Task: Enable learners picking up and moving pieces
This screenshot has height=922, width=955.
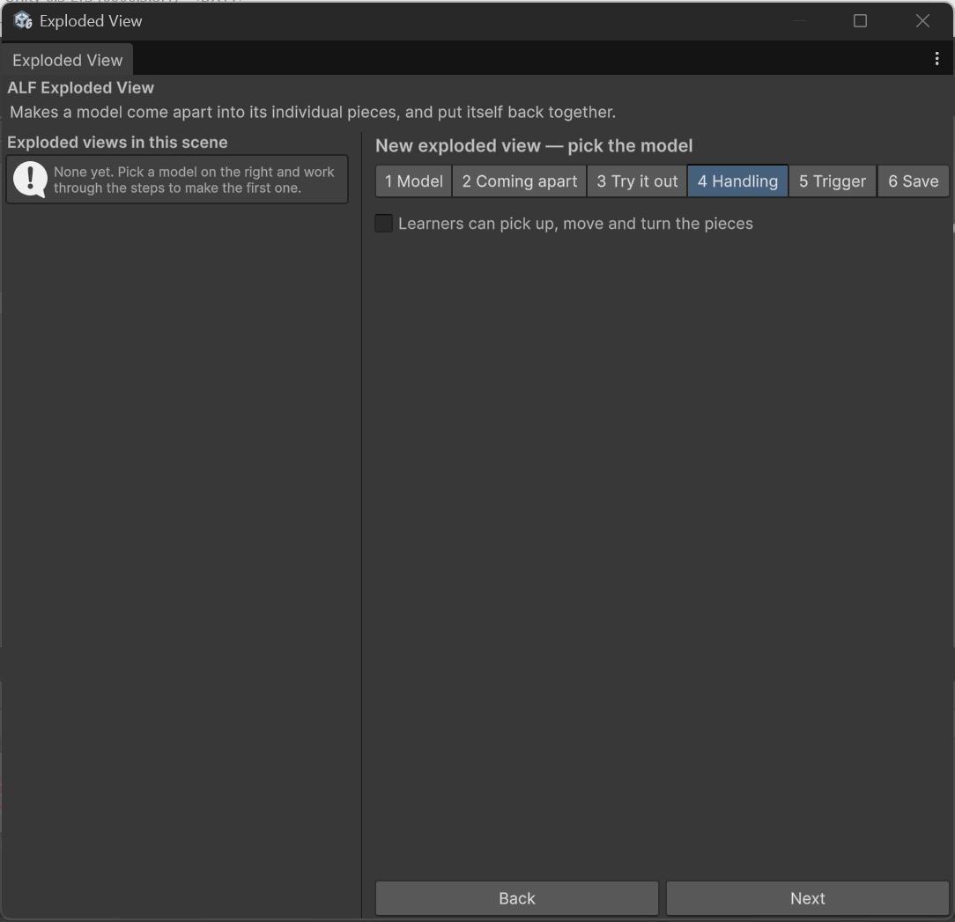Action: click(384, 224)
